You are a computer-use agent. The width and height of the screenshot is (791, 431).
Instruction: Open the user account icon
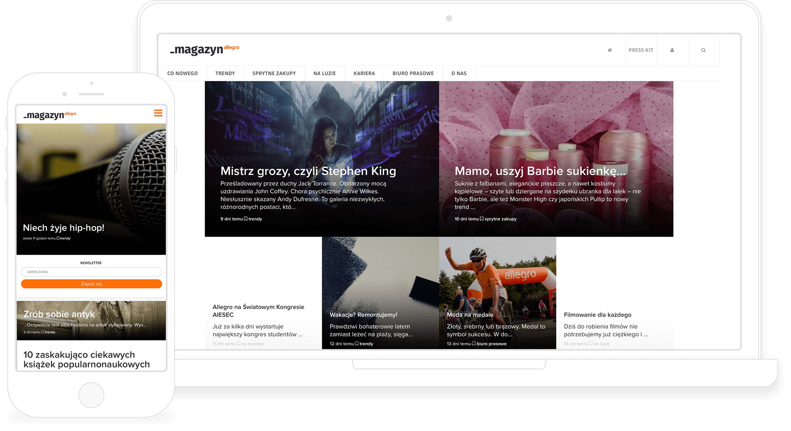(672, 50)
